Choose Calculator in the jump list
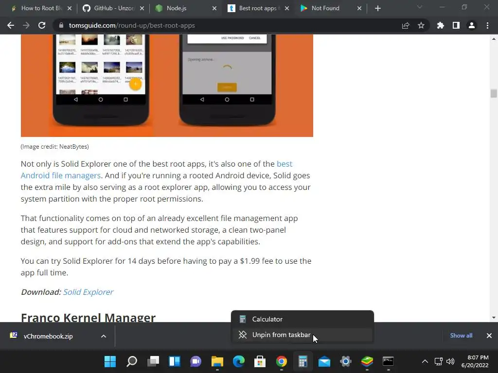498x373 pixels. [302, 319]
